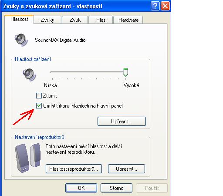The height and width of the screenshot is (196, 223).
Task: Open the Hardware tab
Action: click(x=128, y=20)
